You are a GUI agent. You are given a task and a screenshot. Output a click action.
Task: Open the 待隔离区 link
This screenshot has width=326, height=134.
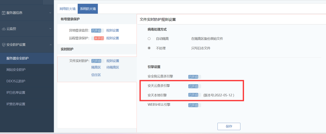[x=113, y=68]
